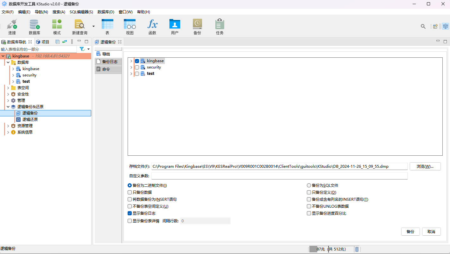
Task: Click the 模式 (Schema) toolbar icon
Action: (57, 25)
